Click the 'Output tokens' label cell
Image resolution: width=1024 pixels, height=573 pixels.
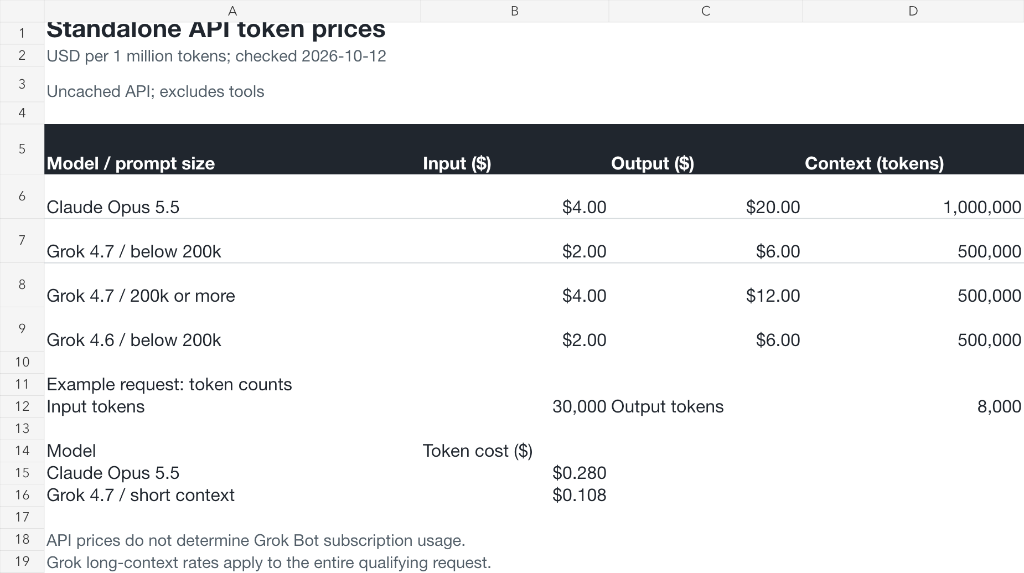[x=706, y=407]
